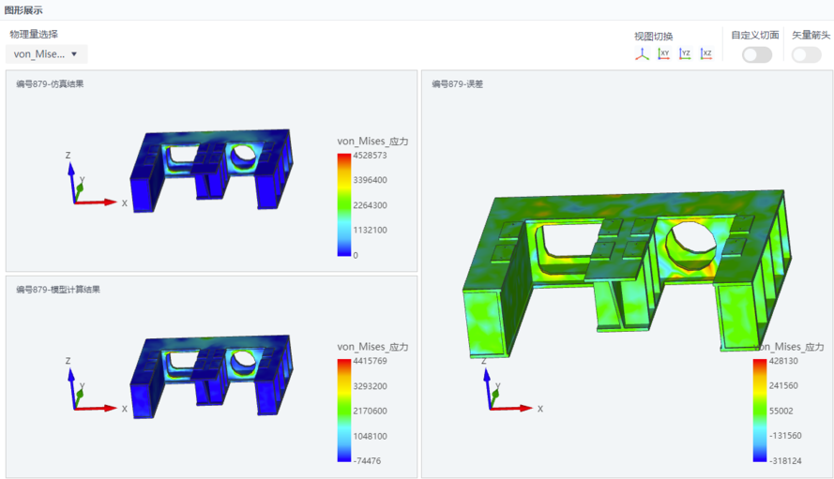Viewport: 834px width, 479px height.
Task: Switch to the 3D isometric view icon
Action: click(642, 53)
